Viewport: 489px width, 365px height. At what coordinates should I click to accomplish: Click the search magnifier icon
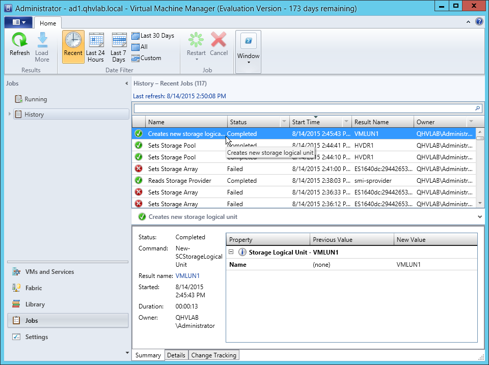click(x=477, y=108)
